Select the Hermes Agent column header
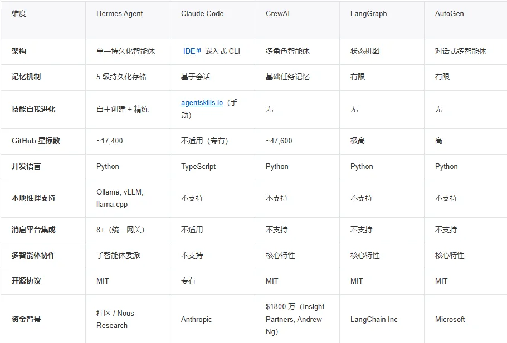Image resolution: width=507 pixels, height=343 pixels. pos(119,13)
